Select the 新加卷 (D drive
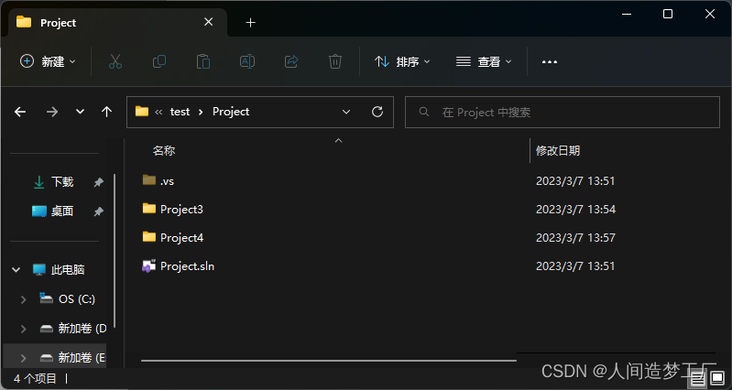 82,329
